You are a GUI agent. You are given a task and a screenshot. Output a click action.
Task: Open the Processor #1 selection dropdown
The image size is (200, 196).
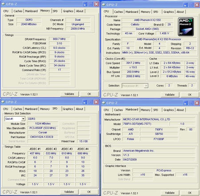[146, 86]
